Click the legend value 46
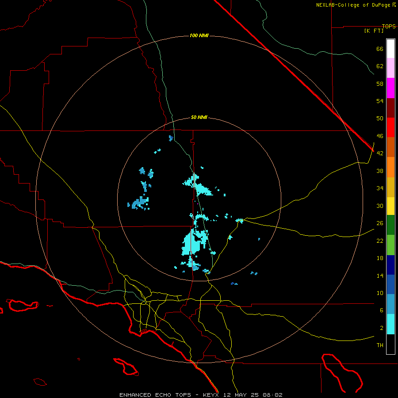The image size is (398, 398). point(380,136)
